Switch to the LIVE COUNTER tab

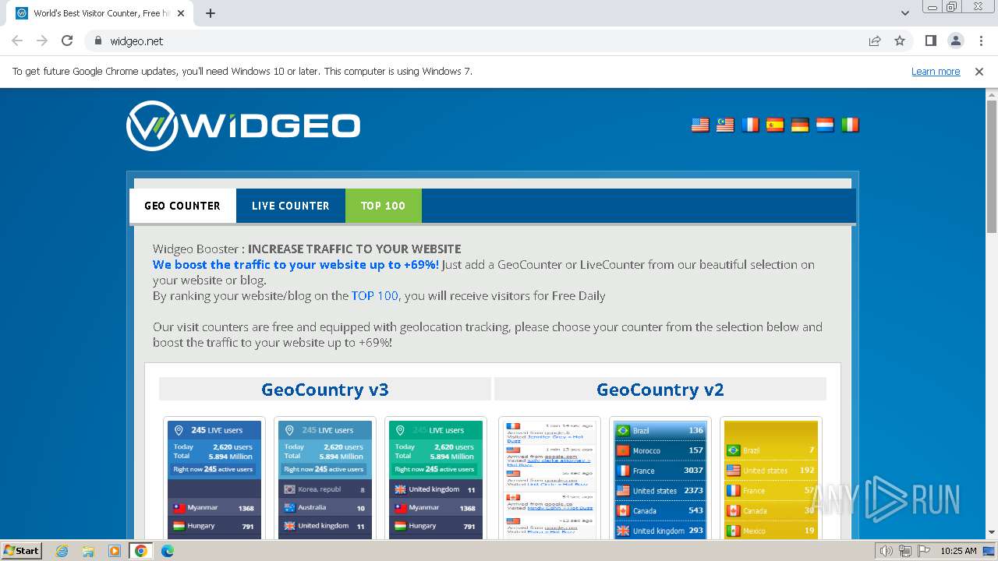[x=290, y=206]
